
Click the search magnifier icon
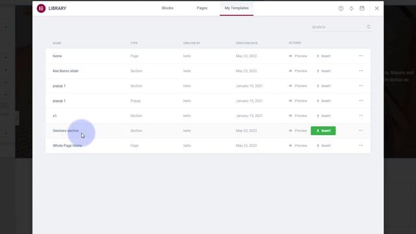pyautogui.click(x=369, y=27)
